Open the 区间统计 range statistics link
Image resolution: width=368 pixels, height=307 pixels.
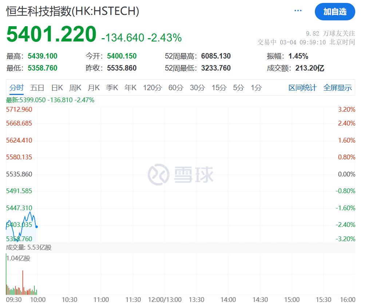[x=302, y=88]
